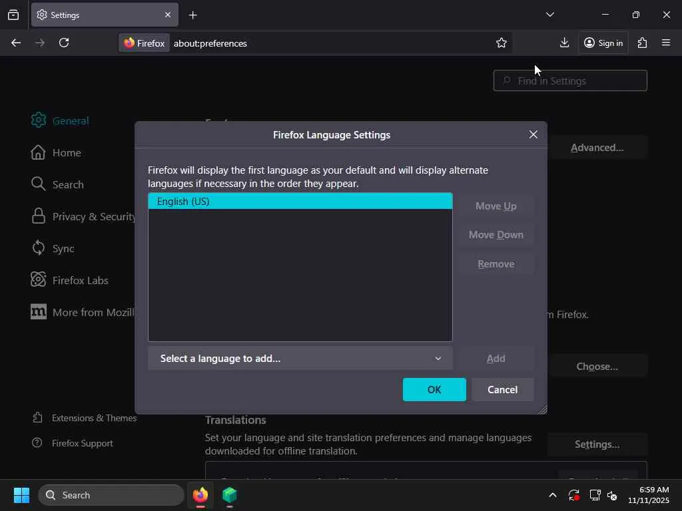Click the sync status tray icon

(573, 495)
